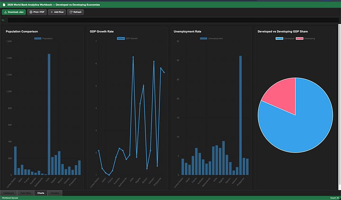Click the workbook document icon in title bar

tap(4, 5)
